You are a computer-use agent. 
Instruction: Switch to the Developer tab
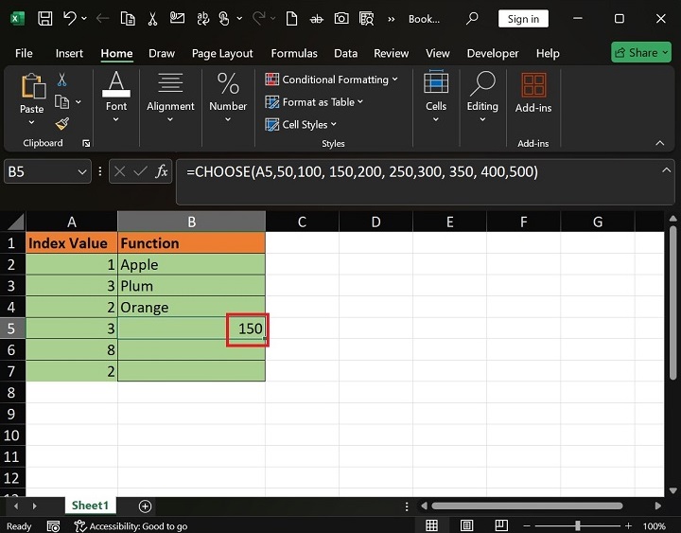493,53
